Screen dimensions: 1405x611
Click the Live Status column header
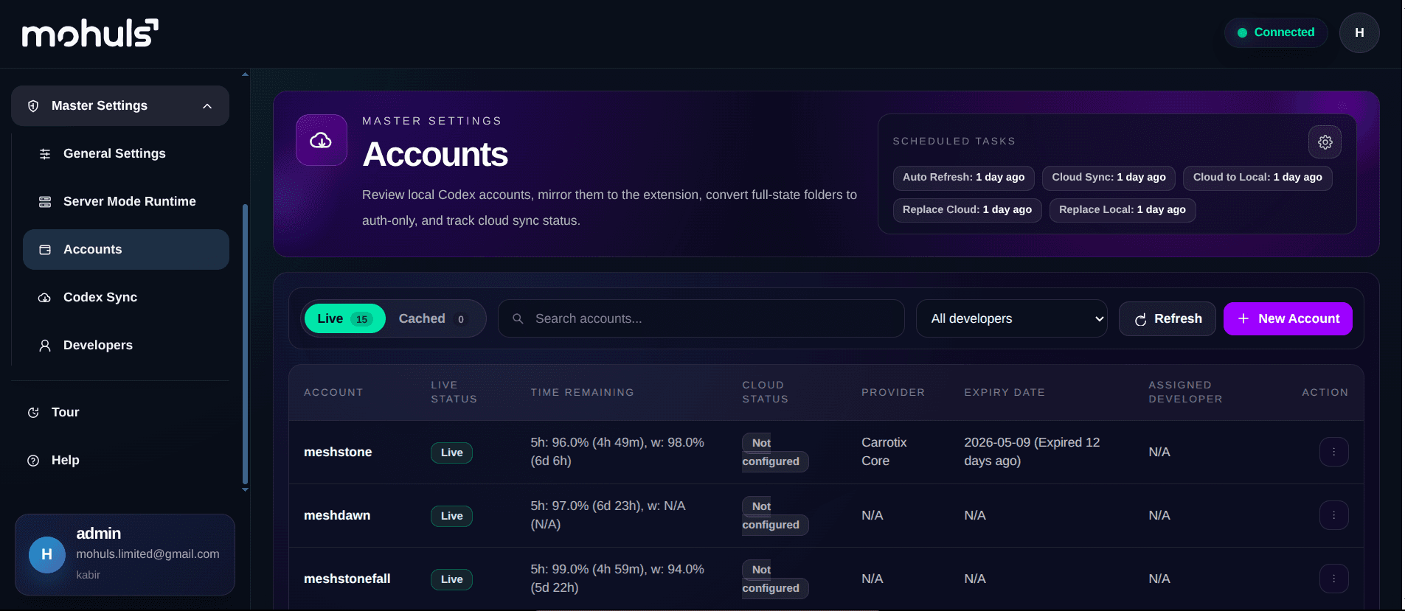tap(454, 392)
